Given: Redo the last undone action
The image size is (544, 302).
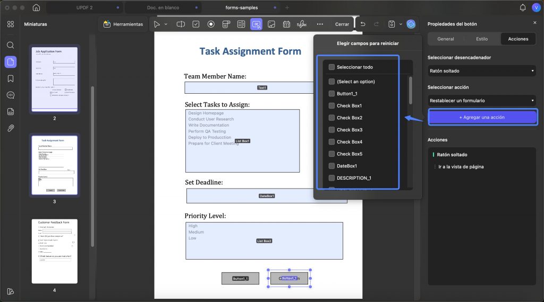Looking at the screenshot, I should (377, 24).
